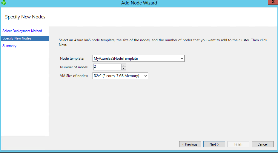The image size is (278, 153).
Task: Click the VM Size of nodes label
Action: [74, 76]
